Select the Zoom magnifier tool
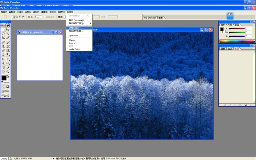Image resolution: width=256 pixels, height=160 pixels. tap(8, 71)
